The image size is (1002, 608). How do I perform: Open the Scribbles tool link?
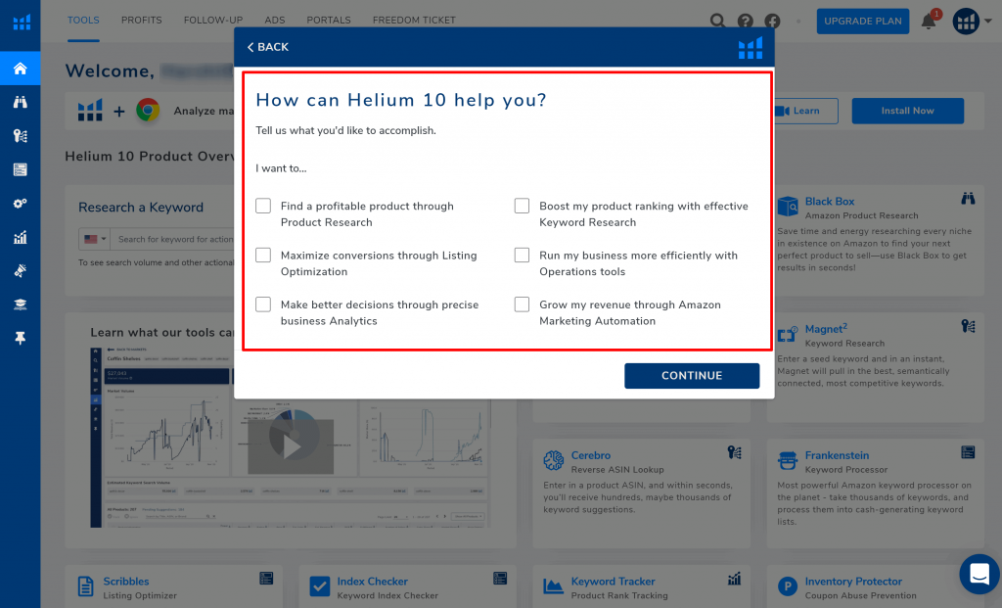[x=126, y=582]
